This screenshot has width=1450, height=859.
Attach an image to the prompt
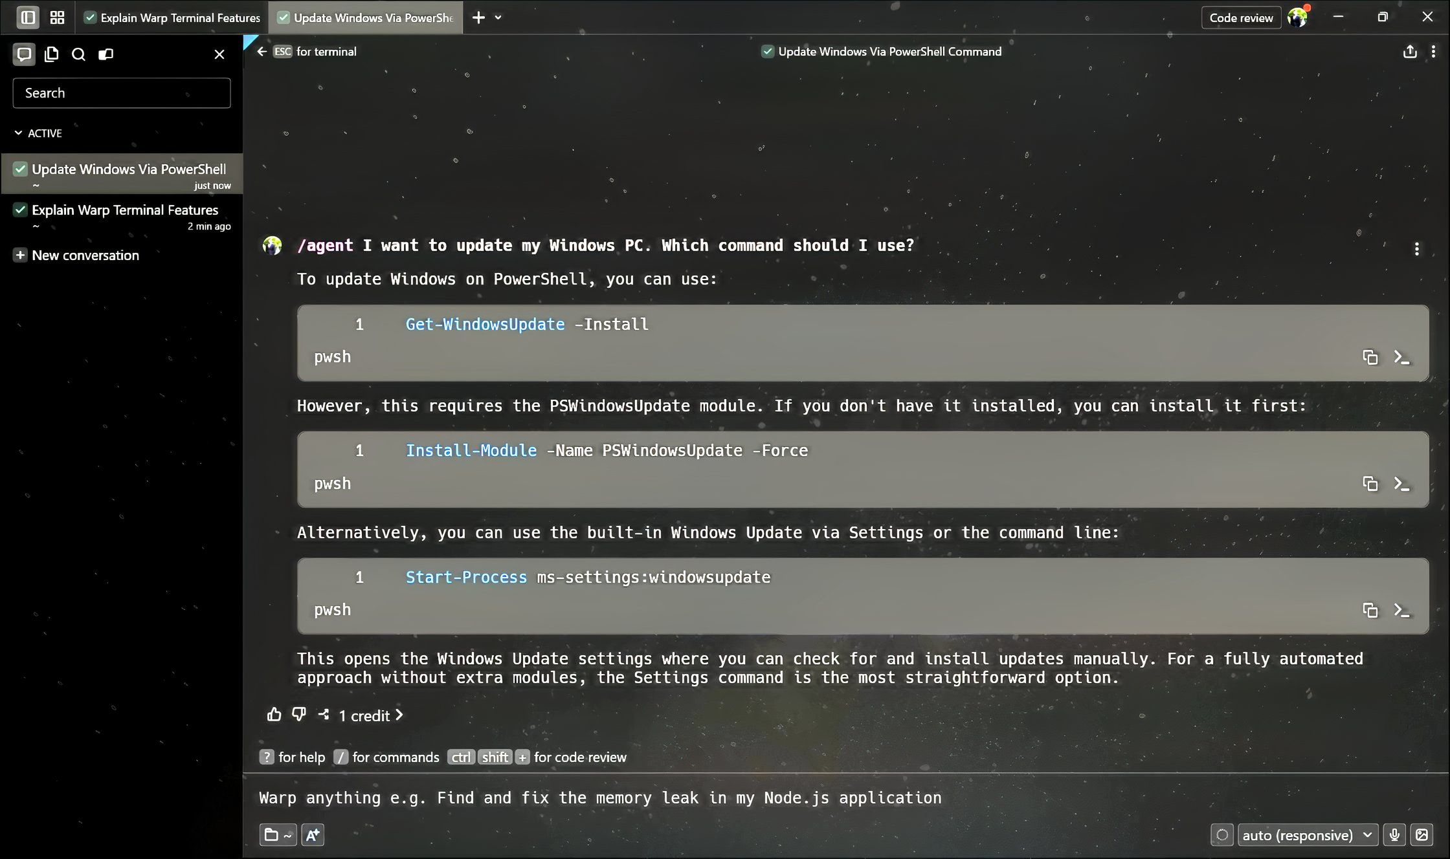tap(1422, 835)
